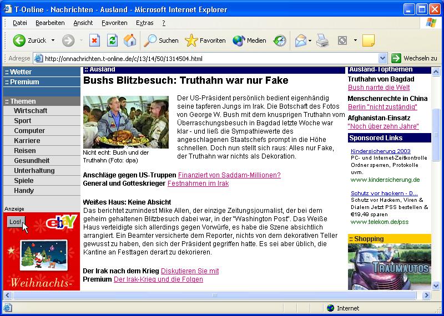
Task: Click the vertical scrollbar thumb
Action: click(x=436, y=135)
